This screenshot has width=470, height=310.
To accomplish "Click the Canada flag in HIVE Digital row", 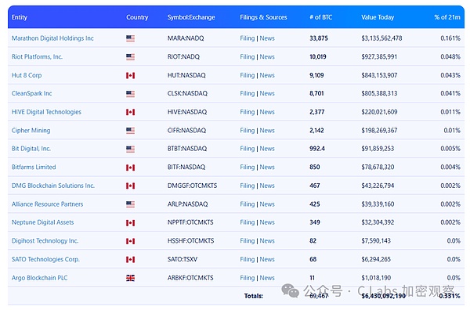I will [130, 112].
